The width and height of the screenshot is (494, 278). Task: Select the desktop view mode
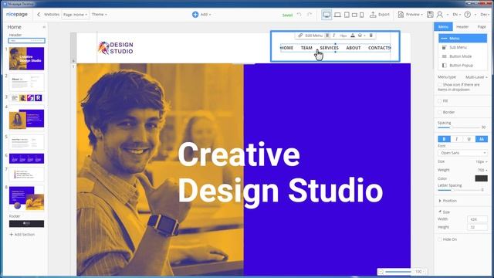click(327, 15)
